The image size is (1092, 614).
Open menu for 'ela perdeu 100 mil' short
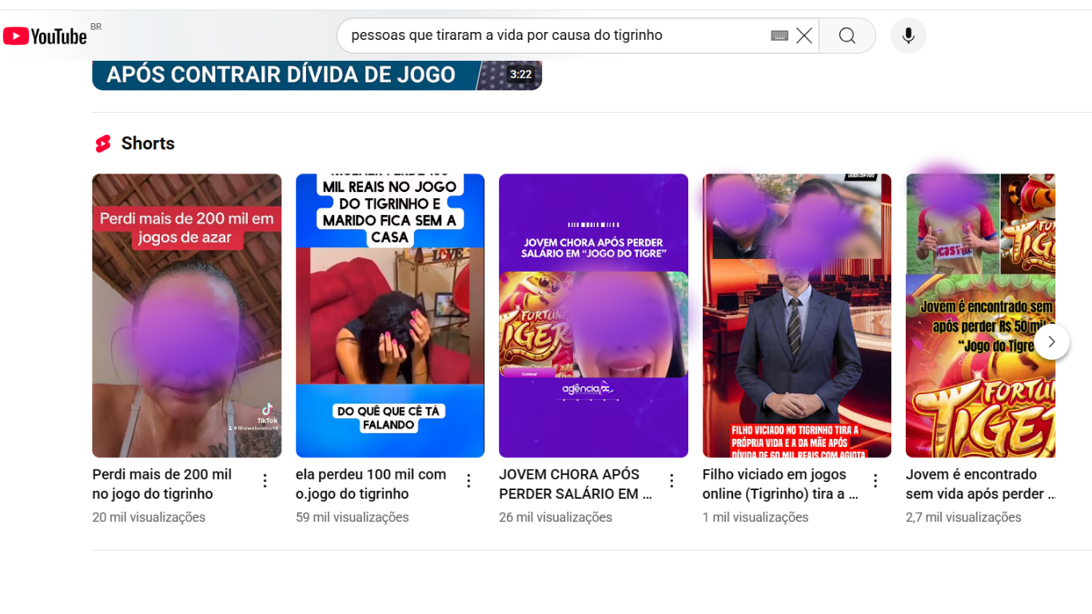click(469, 480)
